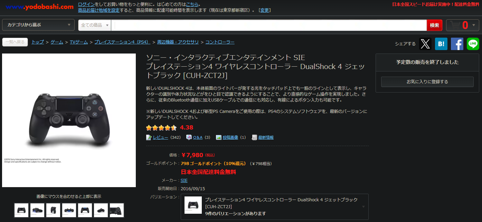Click the yodobashi.com logo
The image size is (482, 222).
[x=40, y=7]
